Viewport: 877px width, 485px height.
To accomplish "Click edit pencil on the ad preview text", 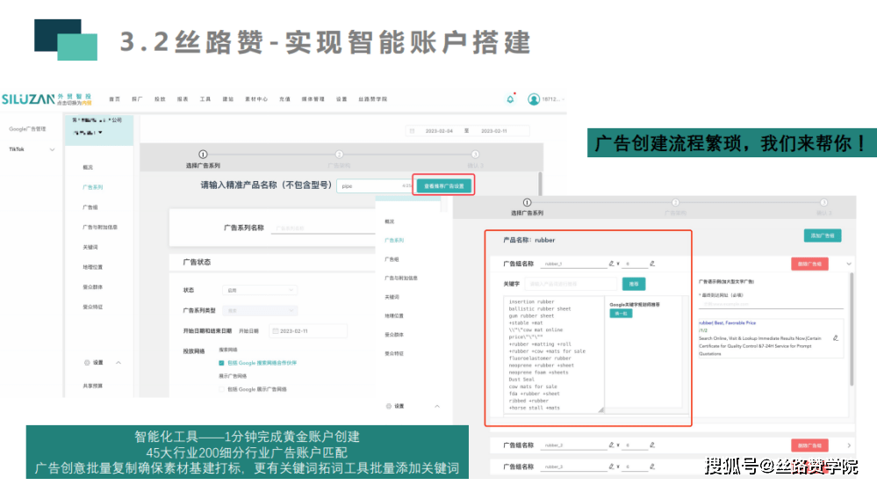I will [835, 337].
